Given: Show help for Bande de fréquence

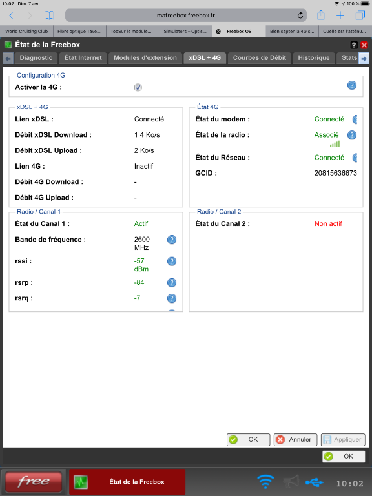Looking at the screenshot, I should tap(171, 240).
